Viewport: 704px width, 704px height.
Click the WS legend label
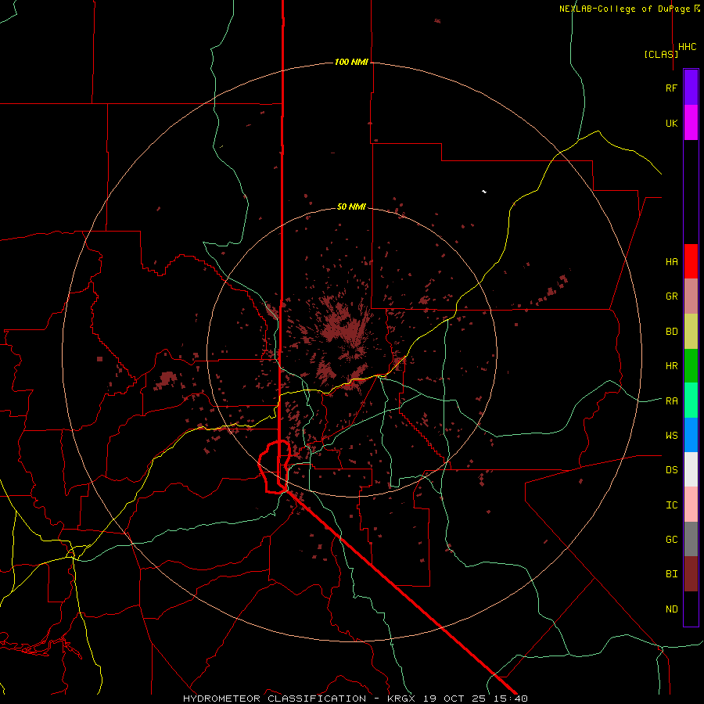[x=671, y=435]
